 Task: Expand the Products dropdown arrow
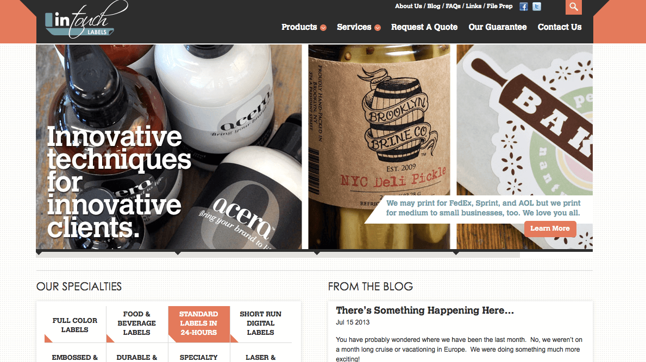323,28
